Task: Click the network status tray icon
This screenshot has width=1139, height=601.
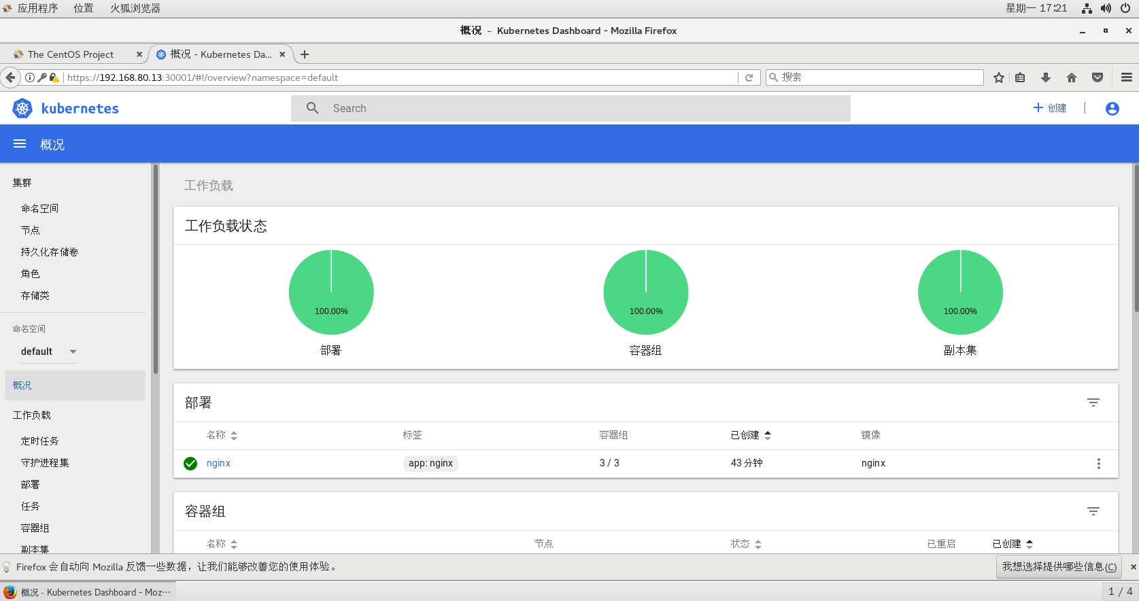Action: (x=1087, y=8)
